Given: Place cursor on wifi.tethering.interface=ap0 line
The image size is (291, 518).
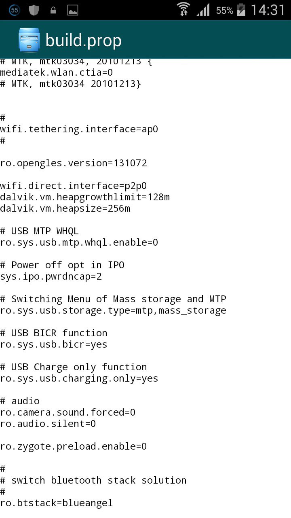Looking at the screenshot, I should [x=79, y=129].
